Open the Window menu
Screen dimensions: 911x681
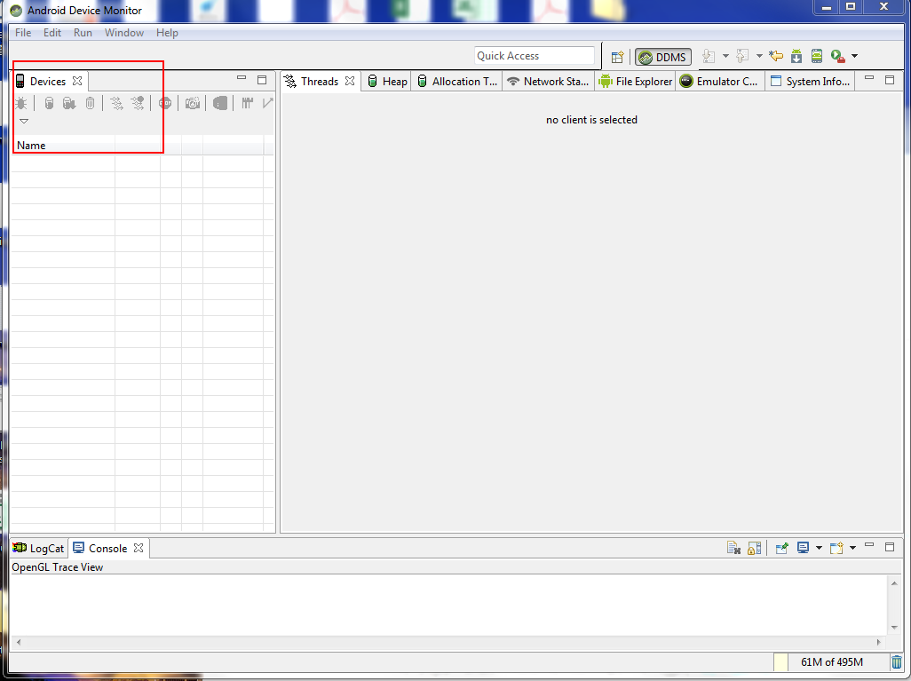click(x=124, y=33)
